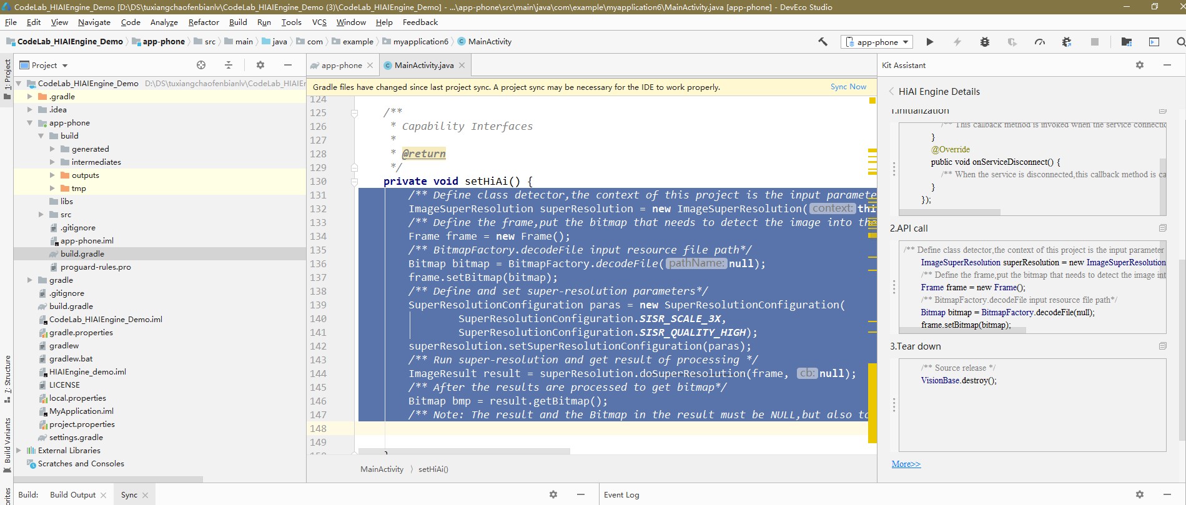The width and height of the screenshot is (1186, 505).
Task: Expand the generated folder
Action: [52, 149]
